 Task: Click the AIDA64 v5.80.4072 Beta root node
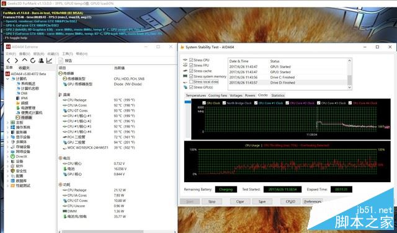[25, 74]
